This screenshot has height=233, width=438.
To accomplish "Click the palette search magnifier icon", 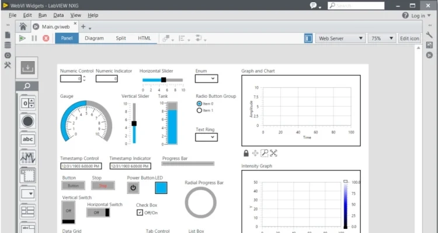I will pyautogui.click(x=27, y=86).
